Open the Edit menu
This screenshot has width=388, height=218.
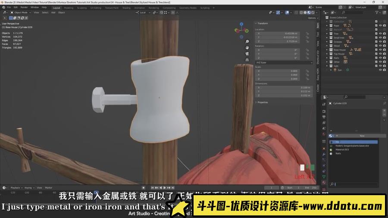(16, 7)
